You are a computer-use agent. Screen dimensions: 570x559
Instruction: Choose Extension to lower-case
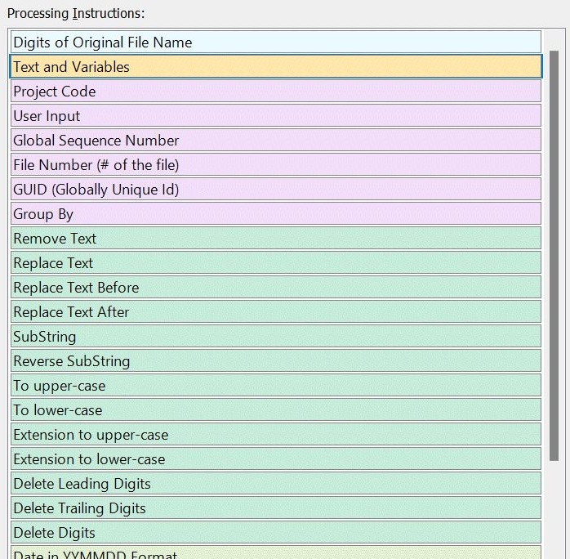[276, 458]
